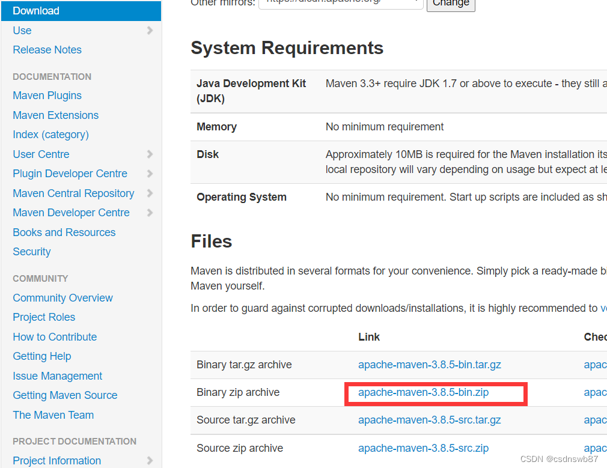This screenshot has height=468, width=607.
Task: Click the Binary tar.gz archive label
Action: (x=244, y=365)
